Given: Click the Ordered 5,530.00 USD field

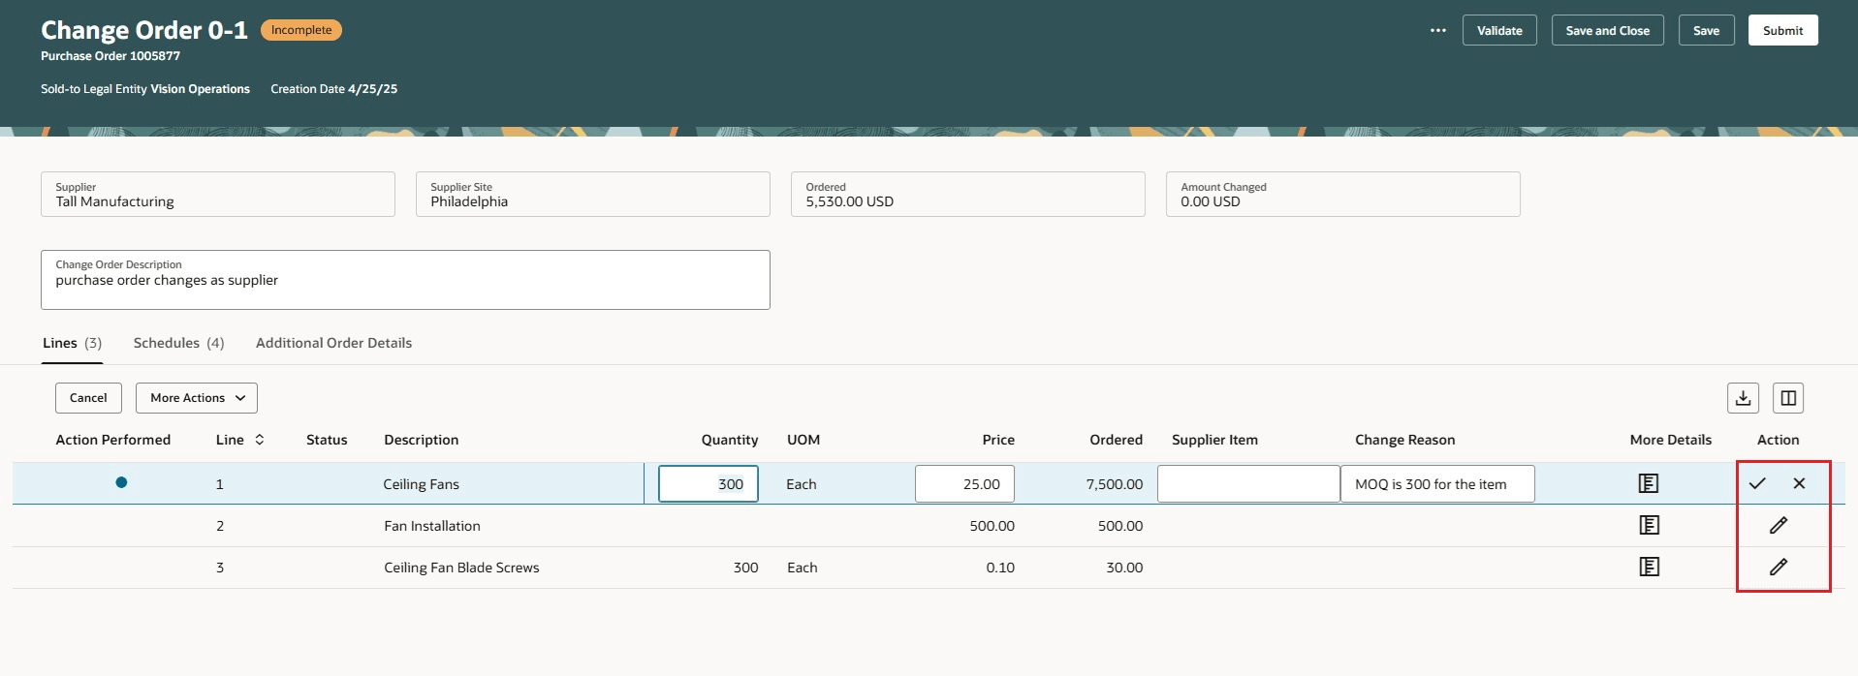Looking at the screenshot, I should pos(968,194).
